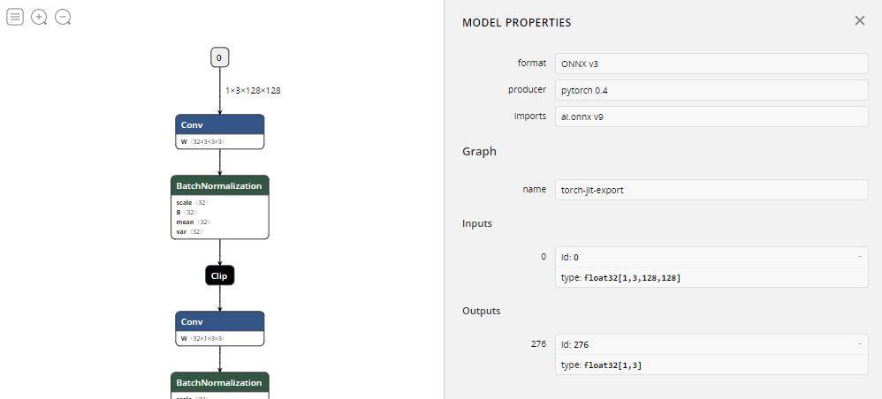Image resolution: width=882 pixels, height=399 pixels.
Task: Click the producer field showing pytorch 0.4
Action: point(711,90)
